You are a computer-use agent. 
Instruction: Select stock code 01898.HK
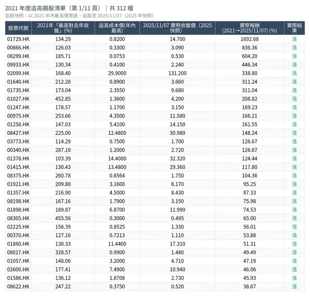(18, 210)
